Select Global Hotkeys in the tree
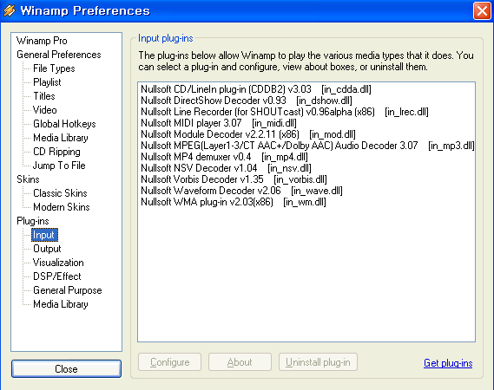Image resolution: width=494 pixels, height=390 pixels. point(64,124)
